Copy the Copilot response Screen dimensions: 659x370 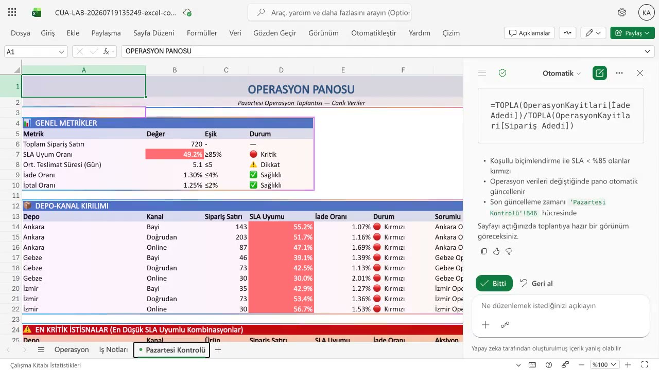484,251
